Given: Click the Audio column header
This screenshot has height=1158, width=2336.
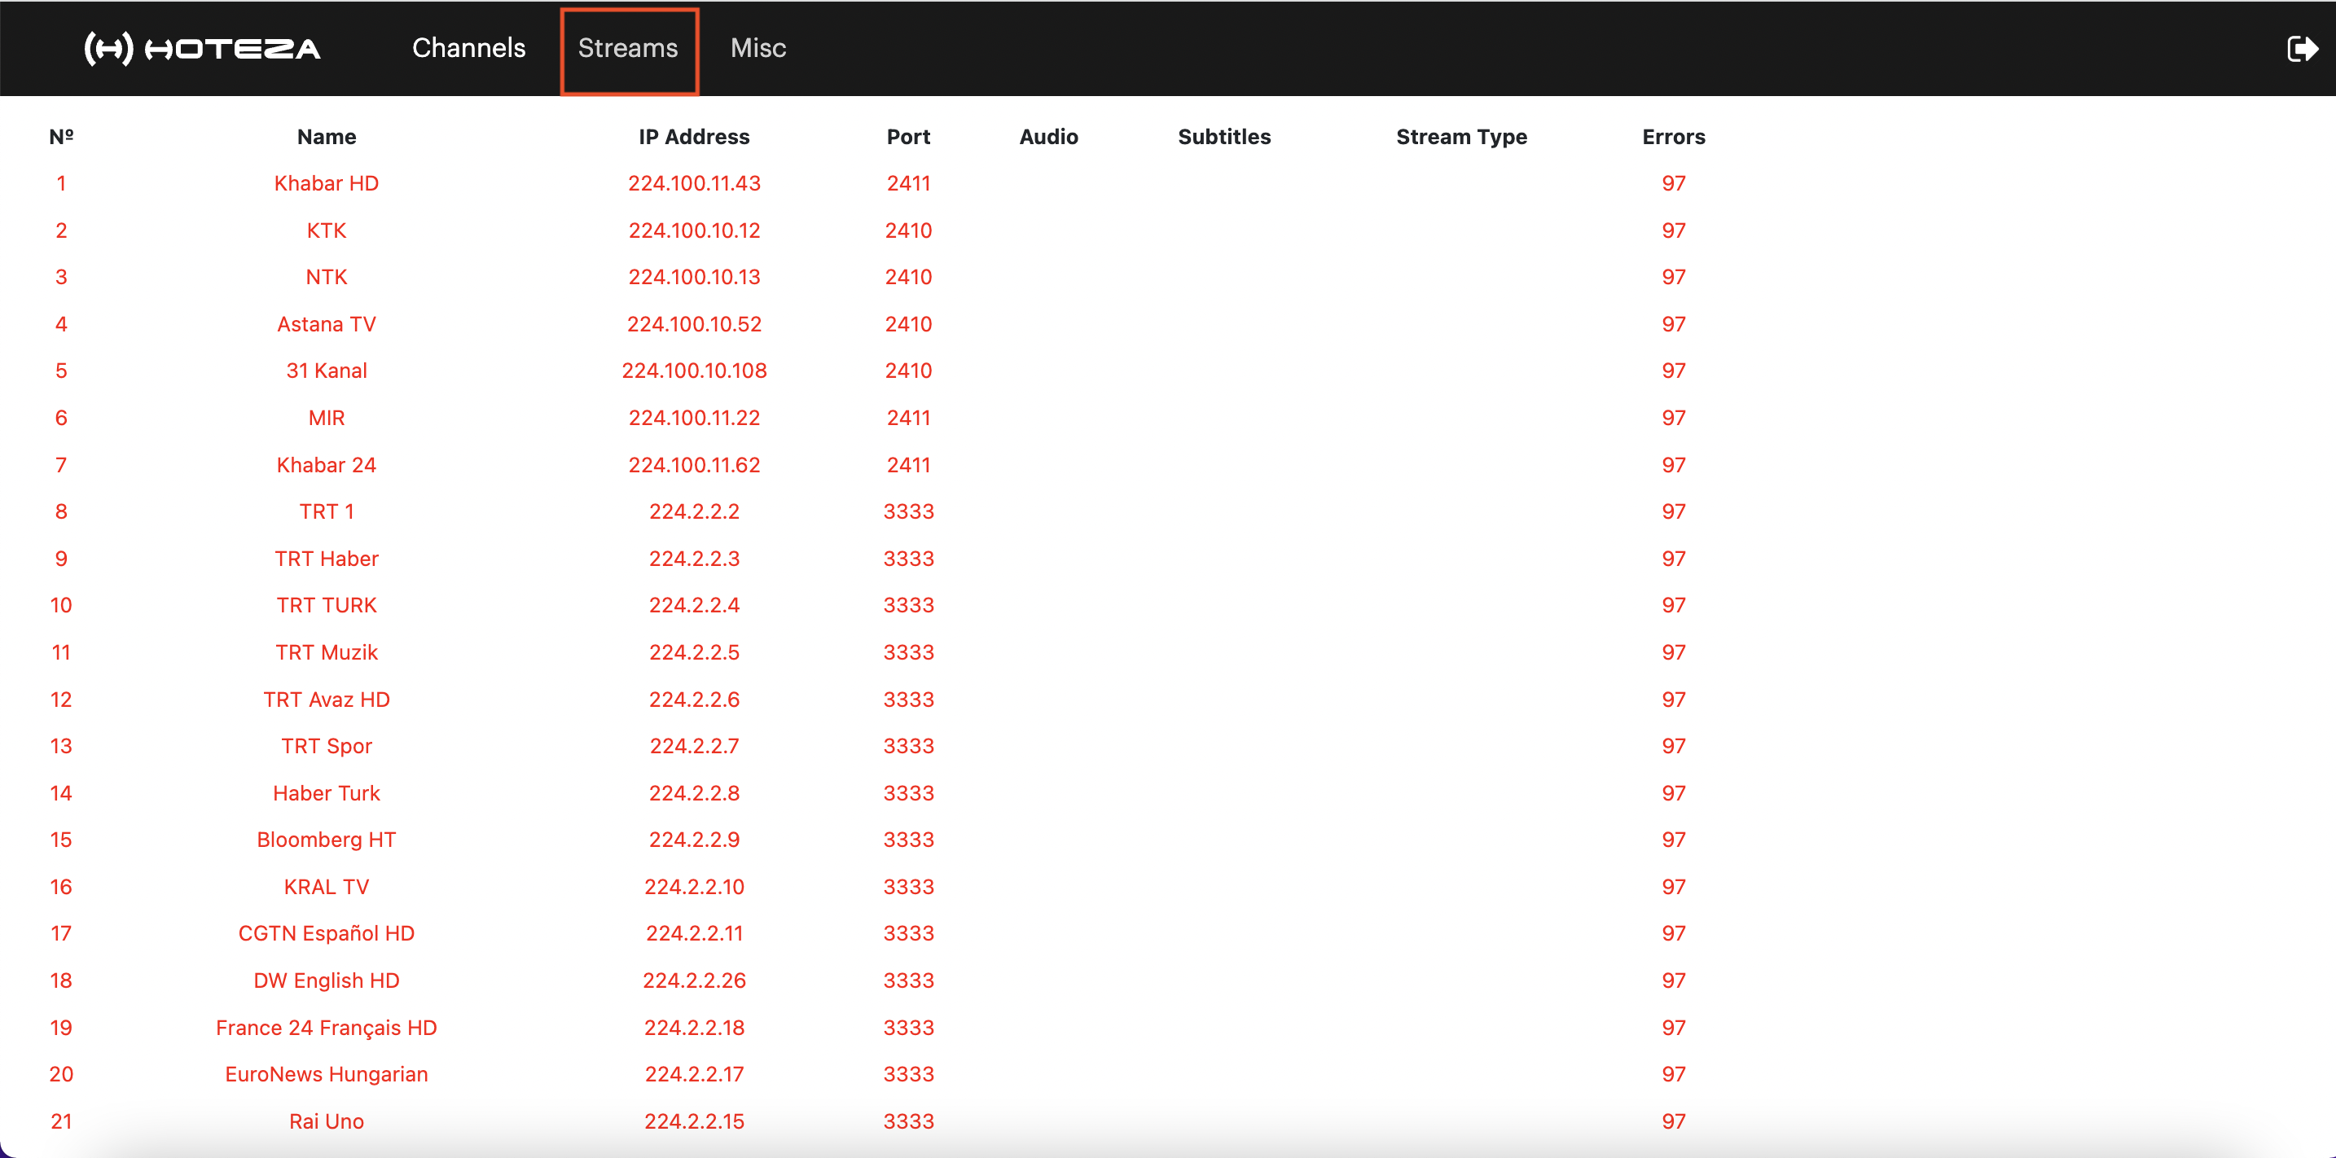Looking at the screenshot, I should 1048,137.
